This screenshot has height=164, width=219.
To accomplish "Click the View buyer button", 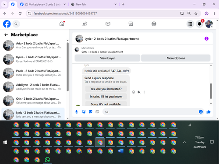I will coord(107,58).
